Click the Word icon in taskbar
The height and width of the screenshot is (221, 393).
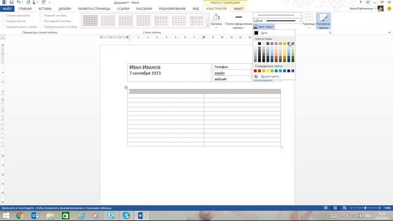click(x=141, y=215)
